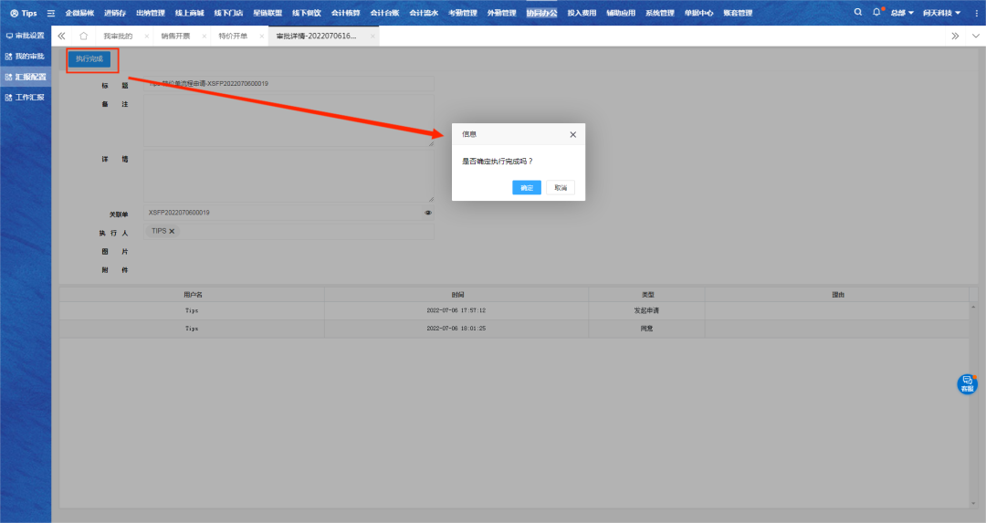
Task: Expand the 总部 dropdown
Action: click(x=903, y=13)
